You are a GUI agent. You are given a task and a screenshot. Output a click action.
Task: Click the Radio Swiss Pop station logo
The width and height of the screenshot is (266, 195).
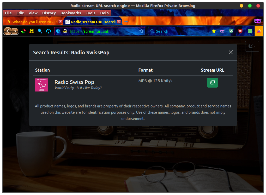[42, 85]
